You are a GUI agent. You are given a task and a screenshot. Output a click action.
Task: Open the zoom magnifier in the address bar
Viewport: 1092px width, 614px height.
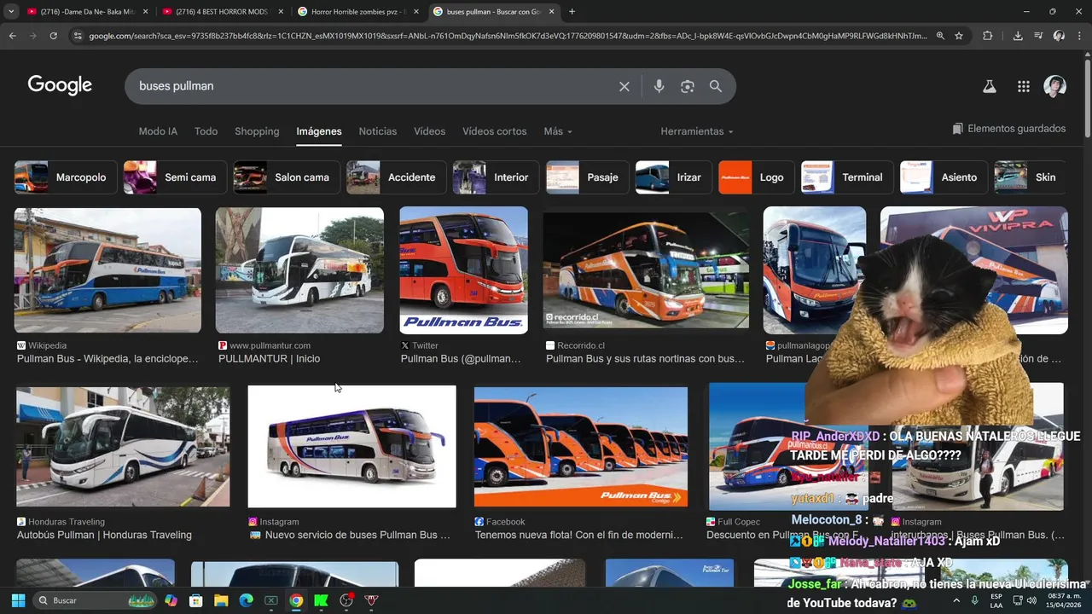[940, 36]
